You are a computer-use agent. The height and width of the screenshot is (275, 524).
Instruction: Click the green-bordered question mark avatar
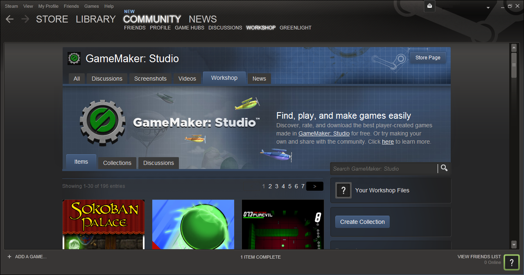(x=512, y=262)
